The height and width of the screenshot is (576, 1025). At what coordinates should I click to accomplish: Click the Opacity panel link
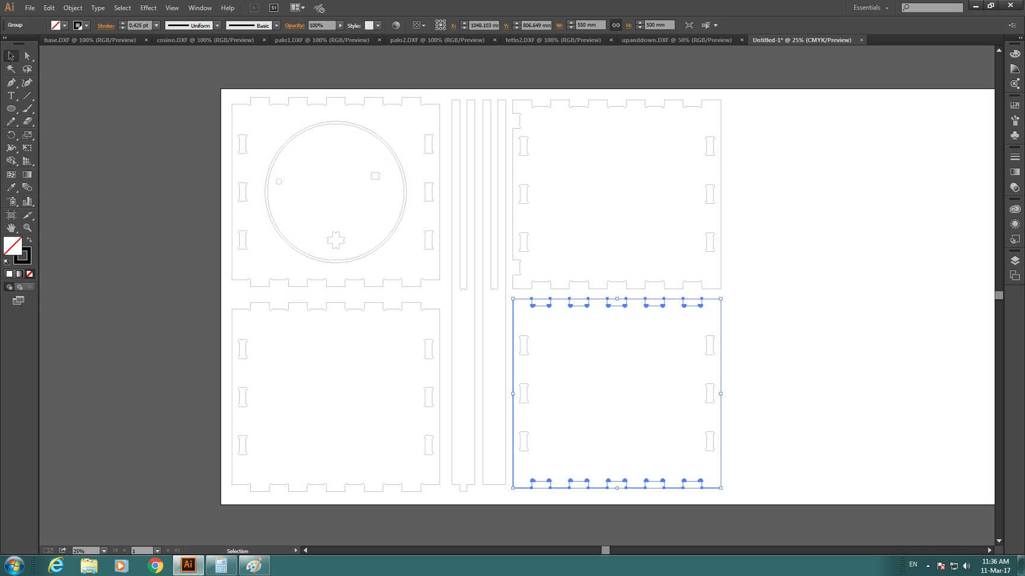[x=294, y=25]
